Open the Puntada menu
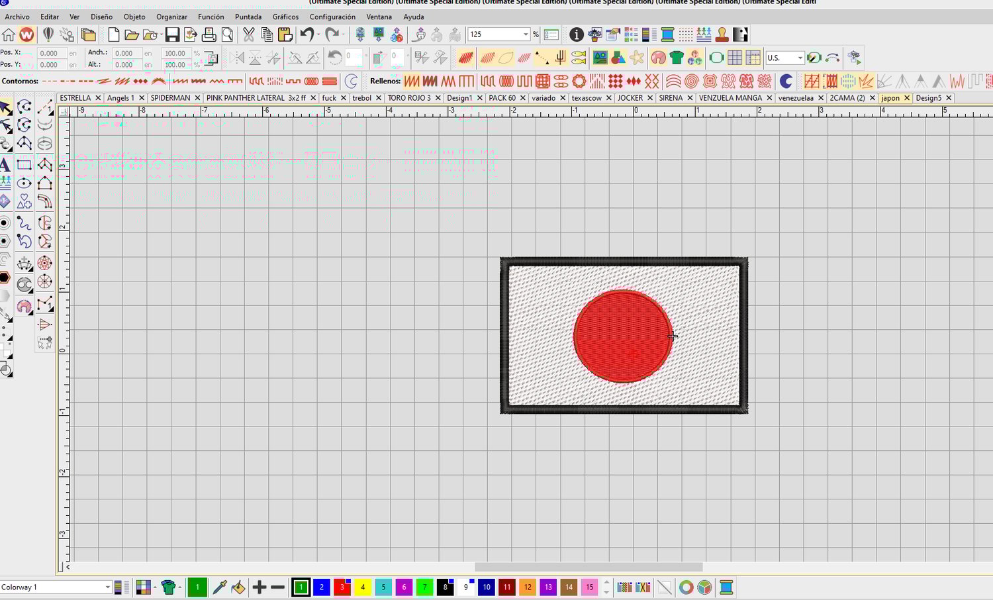Screen dimensions: 993x600 [x=248, y=17]
